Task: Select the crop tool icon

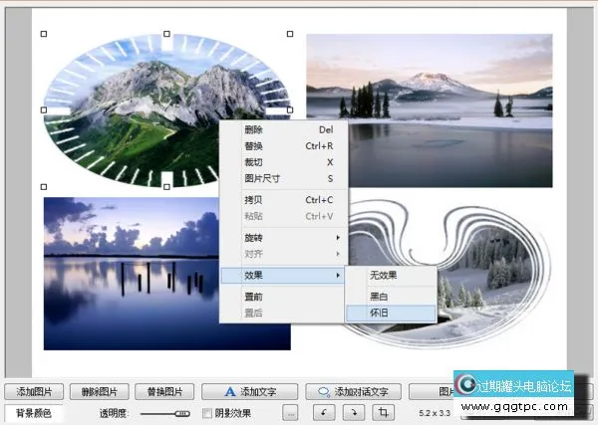Action: [385, 412]
